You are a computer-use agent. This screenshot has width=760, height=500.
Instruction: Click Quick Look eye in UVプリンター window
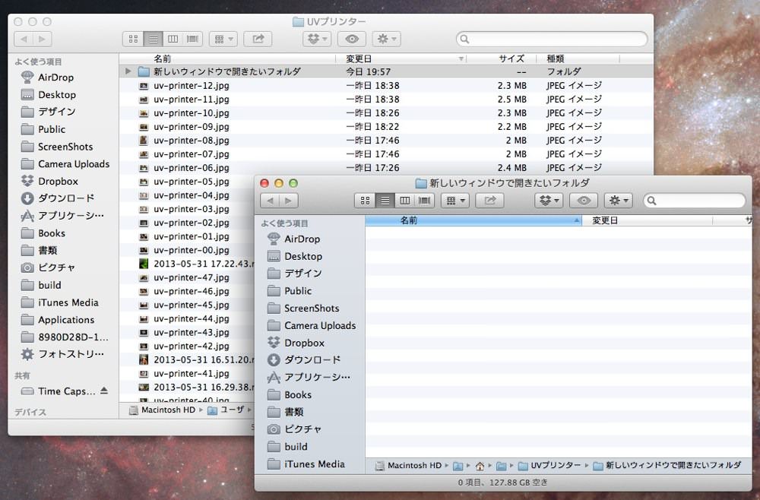click(x=352, y=39)
